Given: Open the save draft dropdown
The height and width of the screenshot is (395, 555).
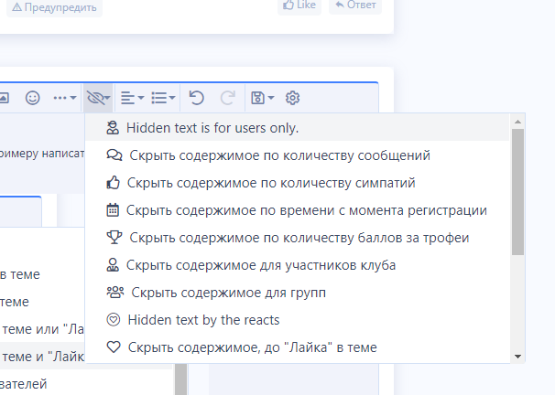Looking at the screenshot, I should point(262,97).
